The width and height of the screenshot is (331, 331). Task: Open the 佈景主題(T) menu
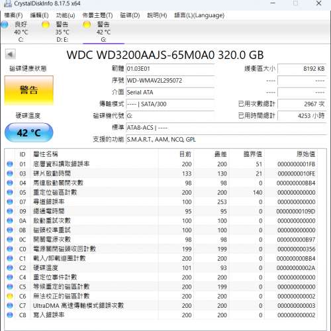(97, 15)
